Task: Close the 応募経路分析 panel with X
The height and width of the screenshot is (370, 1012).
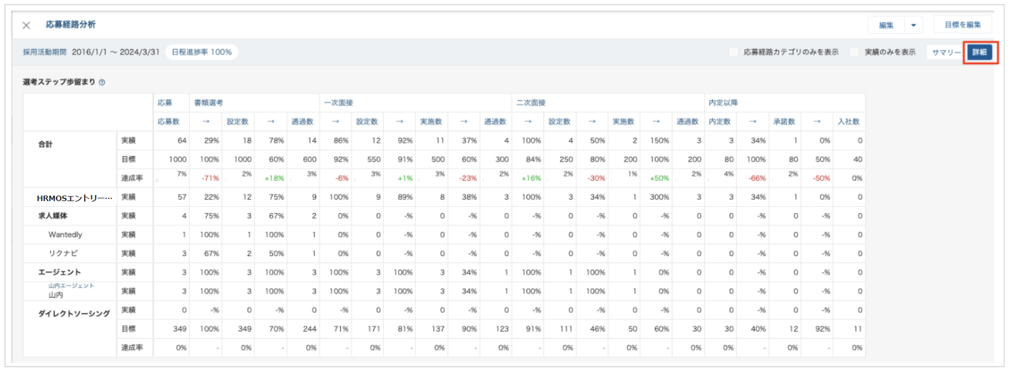Action: tap(26, 25)
